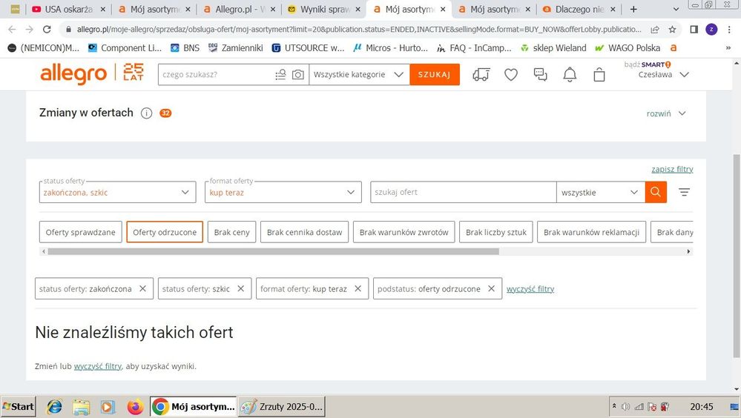Viewport: 741px width, 418px height.
Task: Open the advanced filters icon
Action: pos(684,192)
